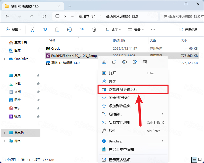Image resolution: width=204 pixels, height=163 pixels.
Task: Expand the Bandizip submenu arrow
Action: pos(163,141)
